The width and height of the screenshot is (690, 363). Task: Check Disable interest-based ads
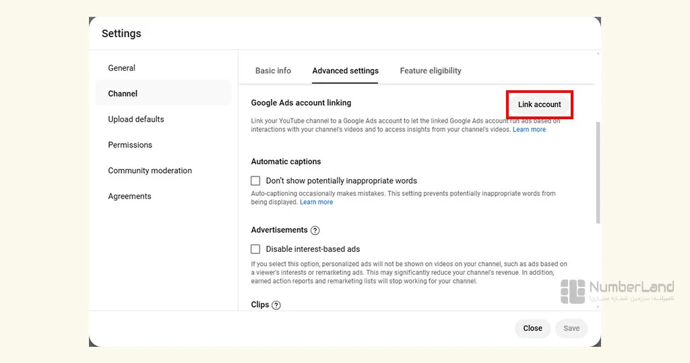pos(255,249)
